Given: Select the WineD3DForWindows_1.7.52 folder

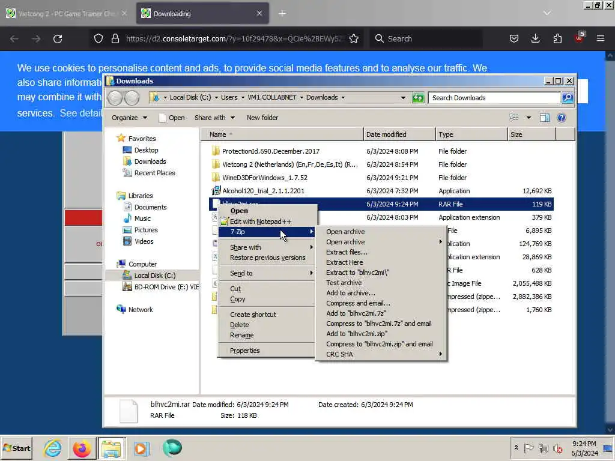Looking at the screenshot, I should [x=265, y=178].
